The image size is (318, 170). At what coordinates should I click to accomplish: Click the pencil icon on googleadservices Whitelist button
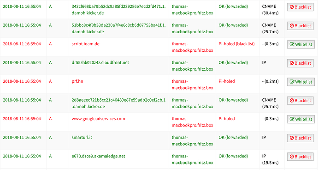point(292,119)
